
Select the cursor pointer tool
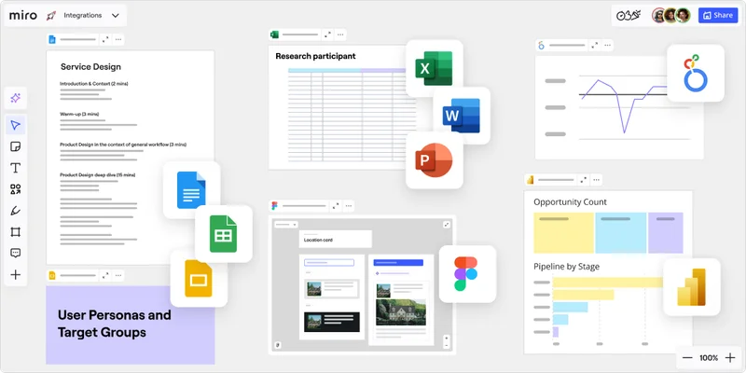(x=16, y=125)
